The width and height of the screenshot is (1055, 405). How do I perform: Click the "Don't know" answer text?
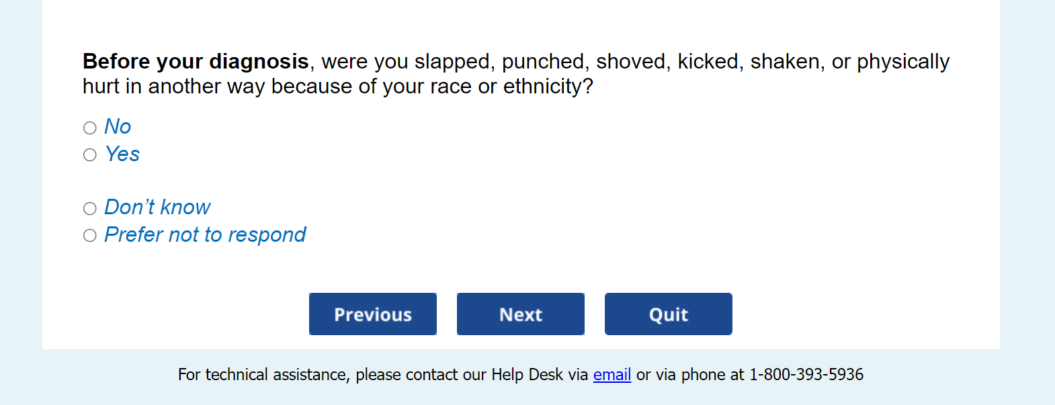click(x=157, y=207)
